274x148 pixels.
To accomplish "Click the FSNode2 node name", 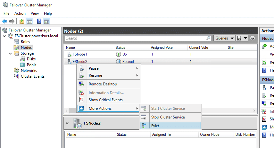I will click(x=80, y=62).
